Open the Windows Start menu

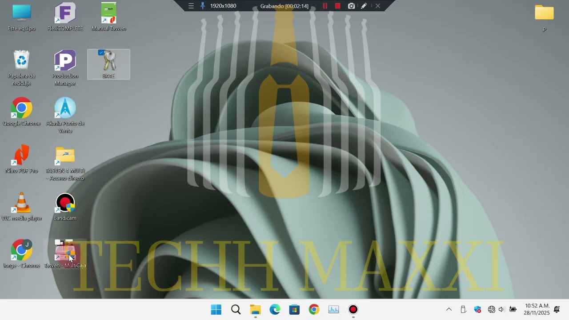coord(216,310)
